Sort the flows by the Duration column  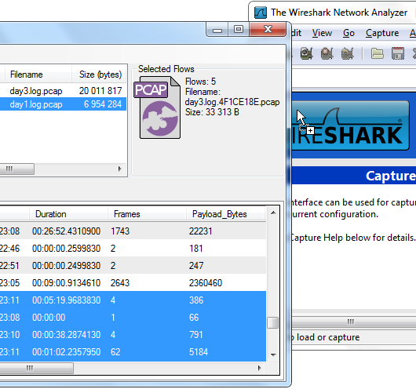(x=68, y=214)
